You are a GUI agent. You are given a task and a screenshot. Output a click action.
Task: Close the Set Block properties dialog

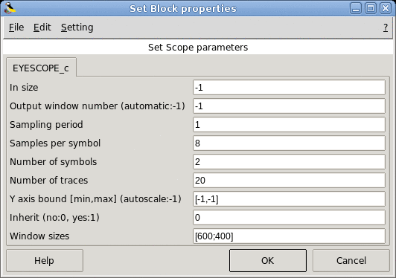pyautogui.click(x=386, y=9)
